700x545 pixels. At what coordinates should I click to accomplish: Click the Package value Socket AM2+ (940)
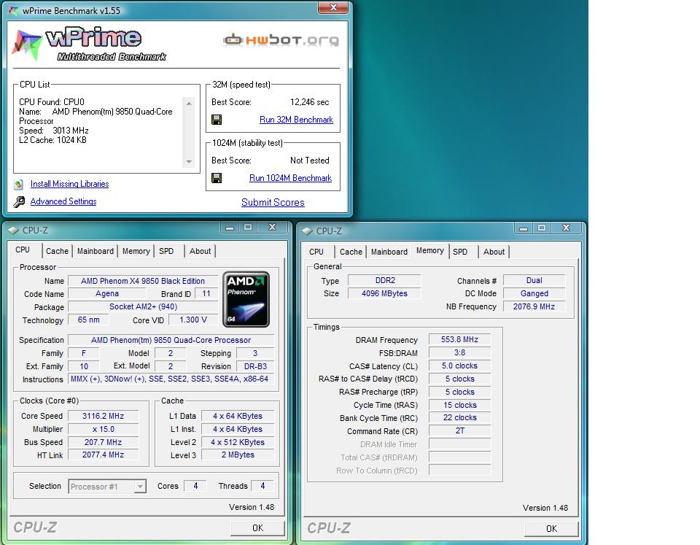click(x=143, y=307)
